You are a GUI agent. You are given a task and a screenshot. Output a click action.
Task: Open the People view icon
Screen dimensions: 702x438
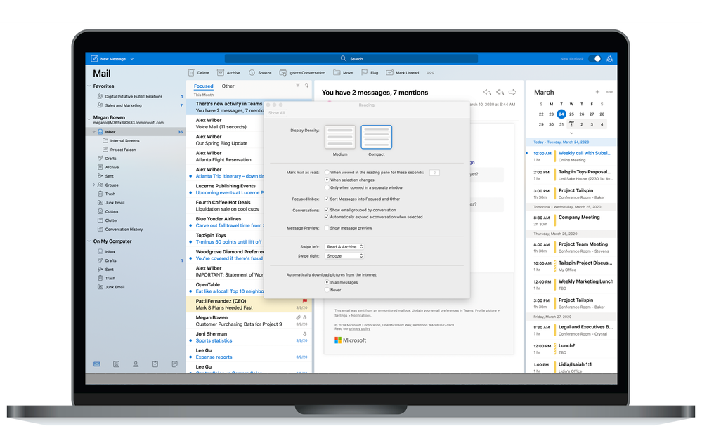pos(136,364)
